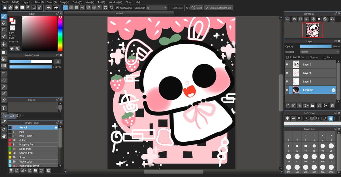Delete layer with the Layer panel trash icon
This screenshot has height=177, width=341.
333,106
